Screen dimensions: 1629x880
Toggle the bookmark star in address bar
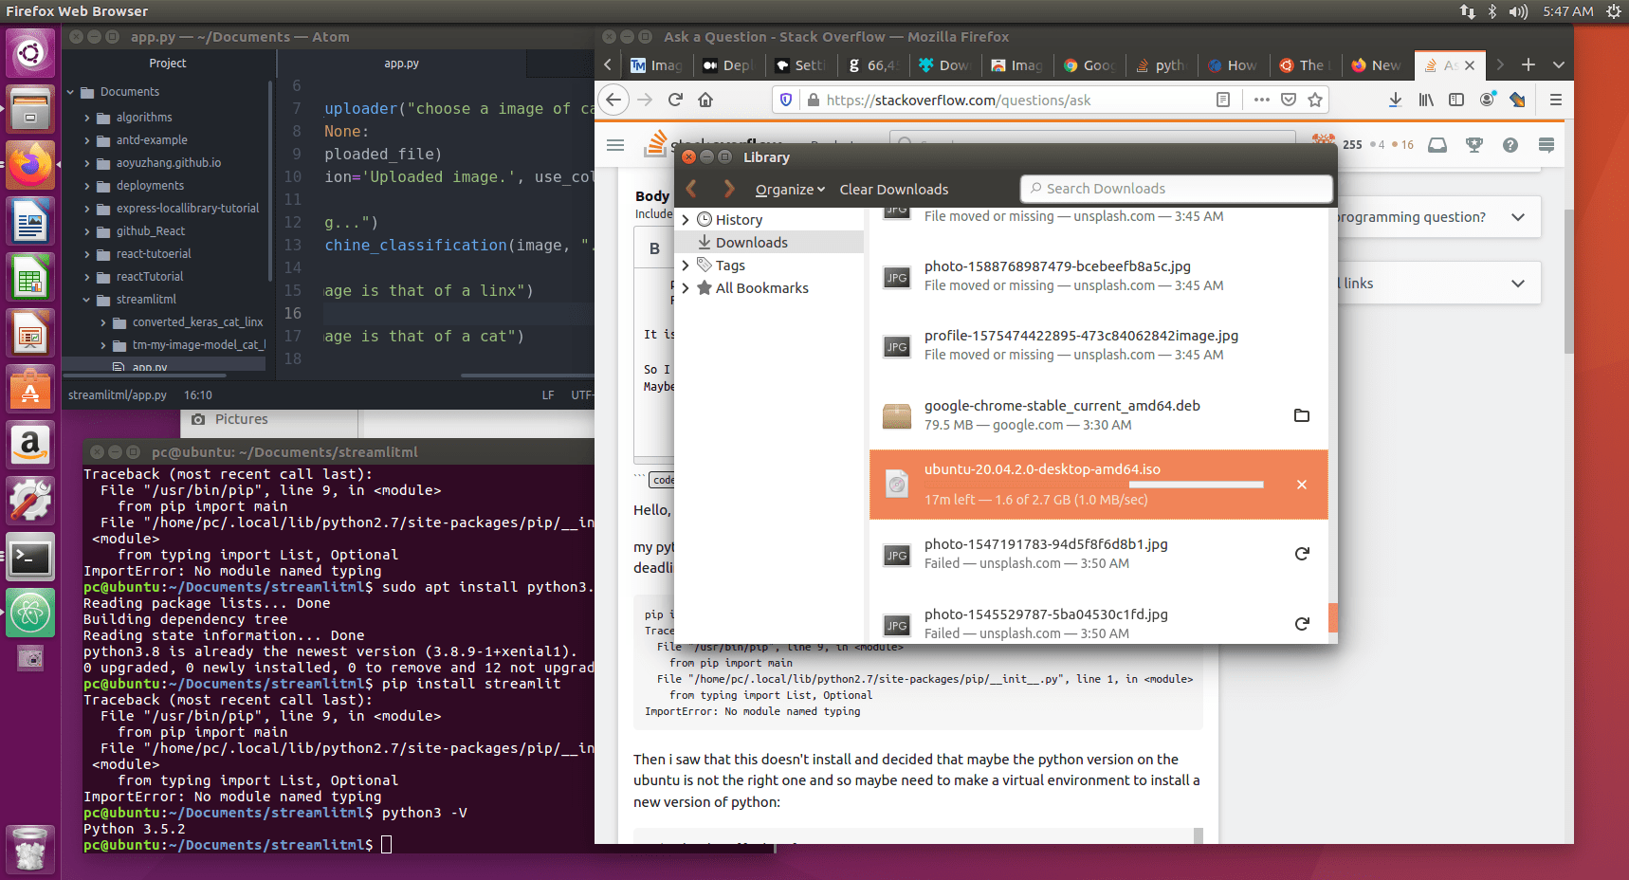(1316, 100)
